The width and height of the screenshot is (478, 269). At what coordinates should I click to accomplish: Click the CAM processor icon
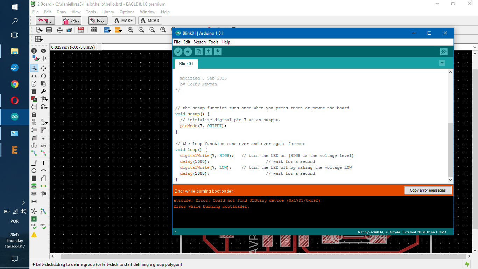[x=69, y=30]
